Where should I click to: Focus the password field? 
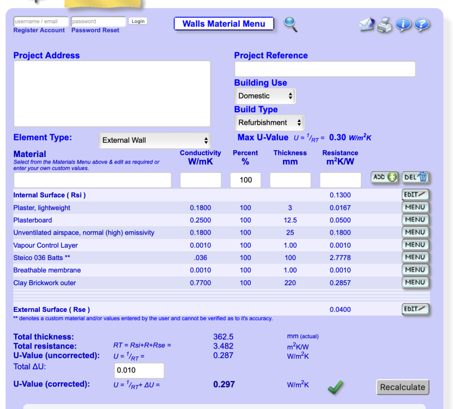99,21
